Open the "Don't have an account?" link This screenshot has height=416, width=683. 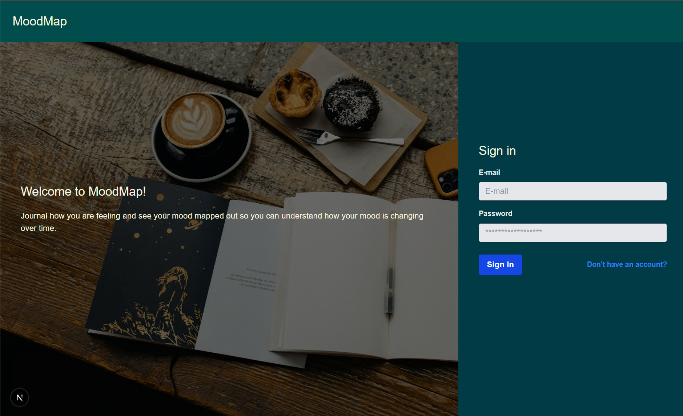[x=627, y=264]
